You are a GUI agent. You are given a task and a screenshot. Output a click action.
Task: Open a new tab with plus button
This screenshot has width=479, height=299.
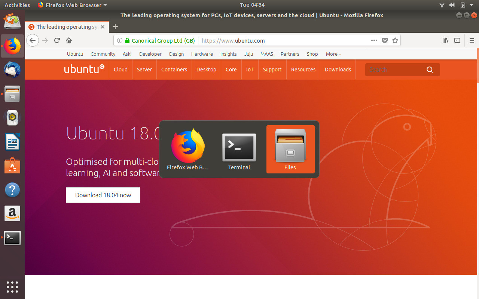pos(115,27)
